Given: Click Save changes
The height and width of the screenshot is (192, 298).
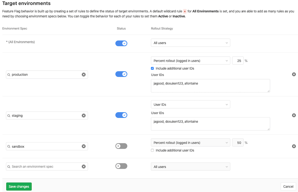Looking at the screenshot, I should click(x=18, y=186).
